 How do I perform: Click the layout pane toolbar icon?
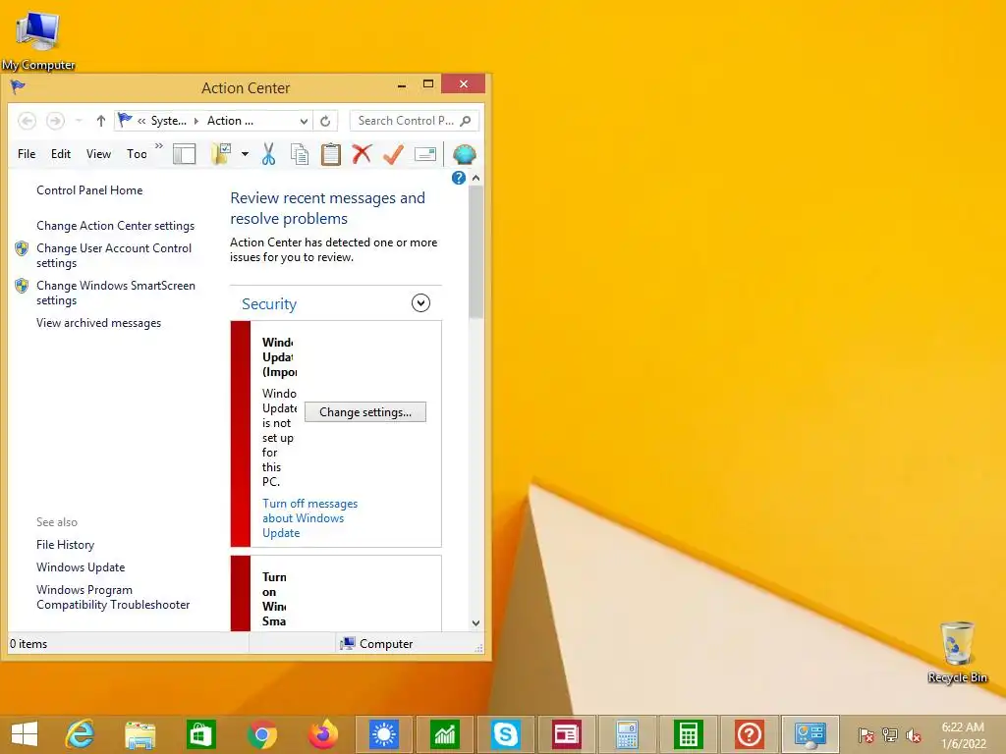184,154
